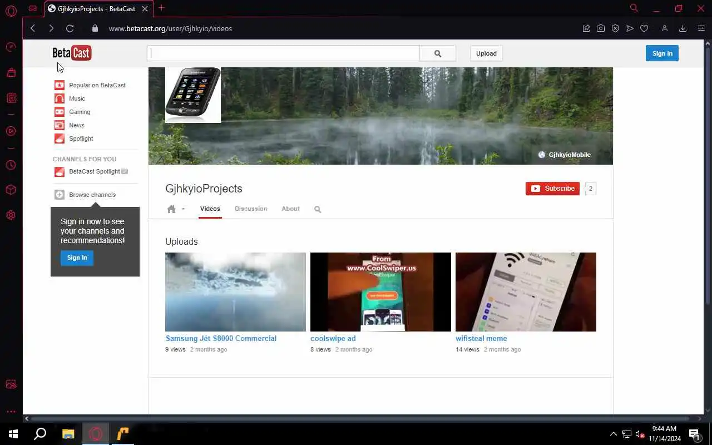This screenshot has width=712, height=445.
Task: Open the coolswipe ad video thumbnail
Action: 380,292
